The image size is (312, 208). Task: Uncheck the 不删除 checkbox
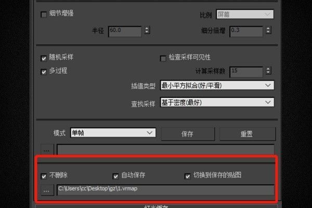pyautogui.click(x=44, y=176)
